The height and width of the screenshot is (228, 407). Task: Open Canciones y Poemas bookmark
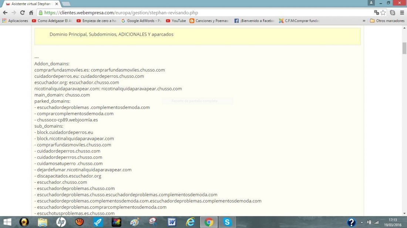pyautogui.click(x=209, y=21)
